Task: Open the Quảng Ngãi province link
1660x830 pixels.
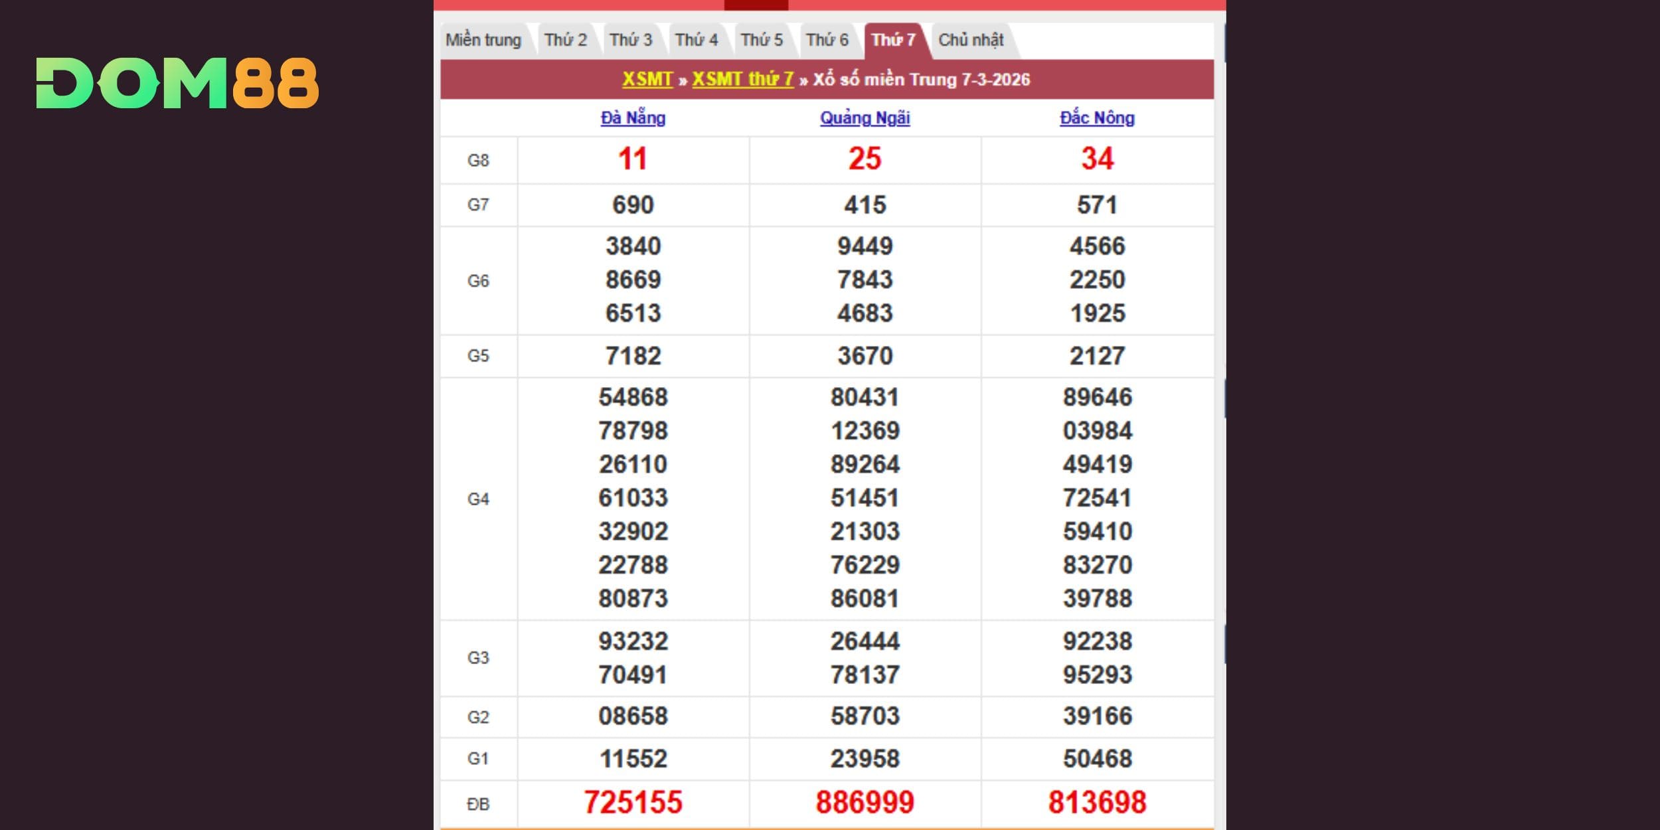Action: point(865,118)
